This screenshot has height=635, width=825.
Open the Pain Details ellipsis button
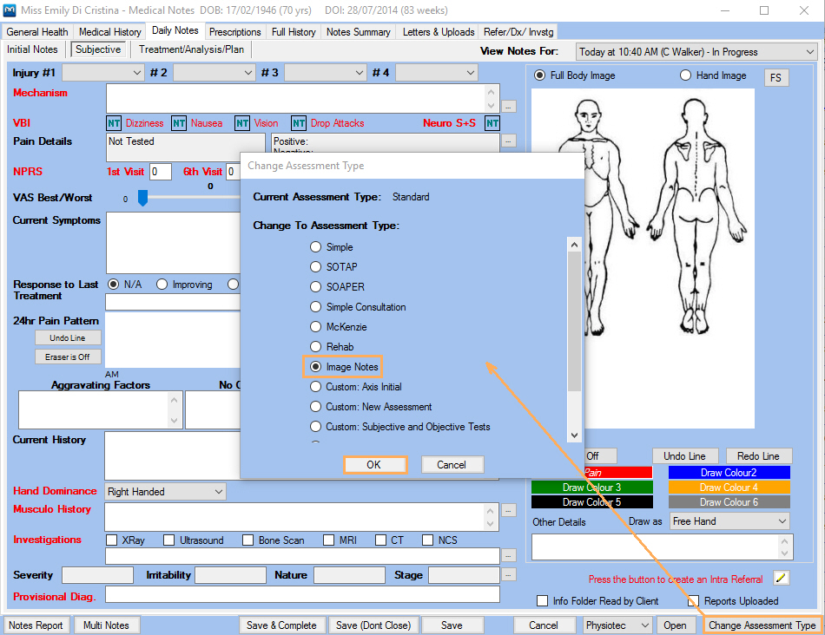point(508,141)
